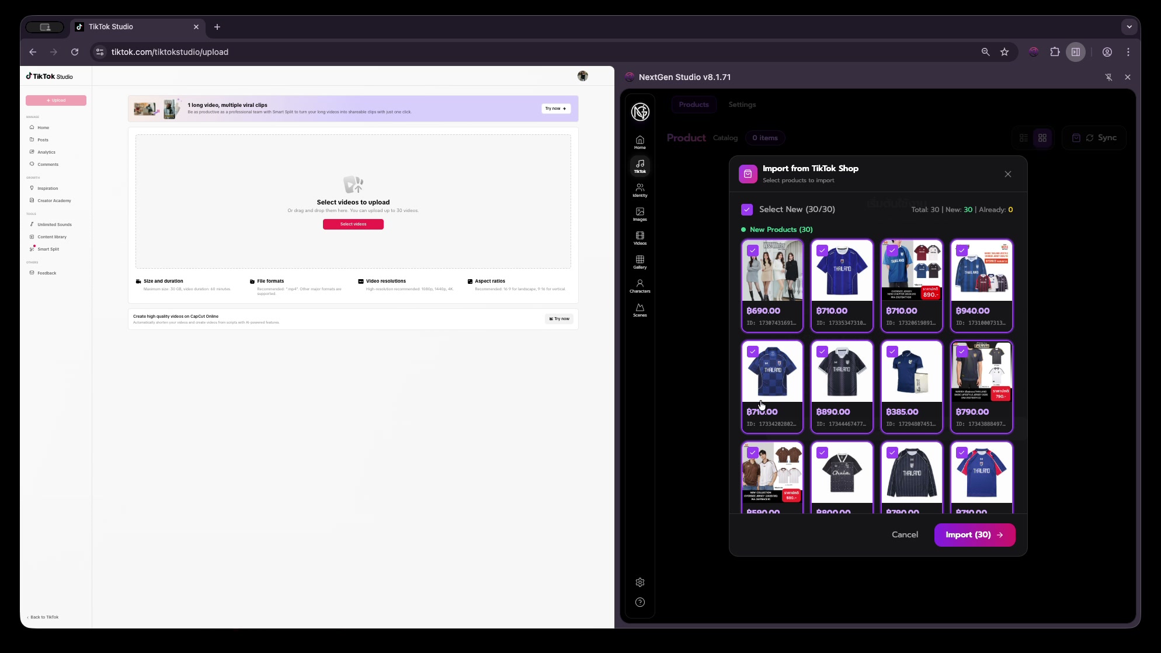Open Unlimited Sounds in TikTok Studio
This screenshot has width=1161, height=653.
coord(54,224)
